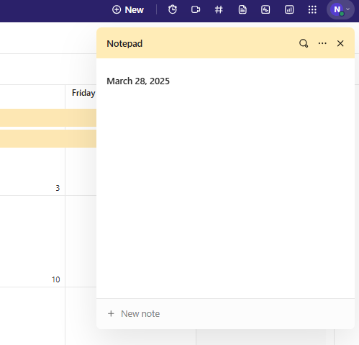Close the Notepad panel
Screen dimensions: 359x345
pos(340,43)
